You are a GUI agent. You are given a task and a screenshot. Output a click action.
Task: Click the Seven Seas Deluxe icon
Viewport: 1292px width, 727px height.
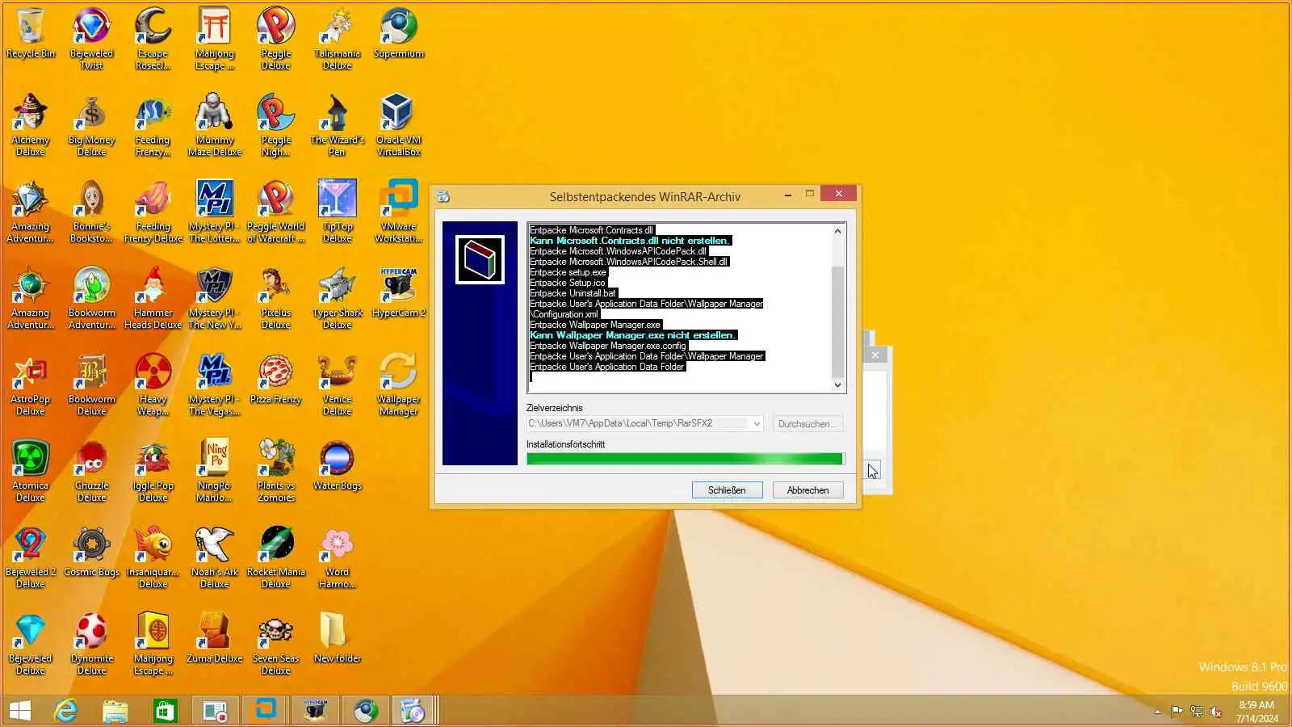pyautogui.click(x=276, y=644)
